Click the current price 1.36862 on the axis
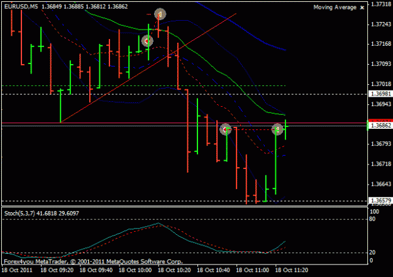The width and height of the screenshot is (393, 277). (380, 126)
